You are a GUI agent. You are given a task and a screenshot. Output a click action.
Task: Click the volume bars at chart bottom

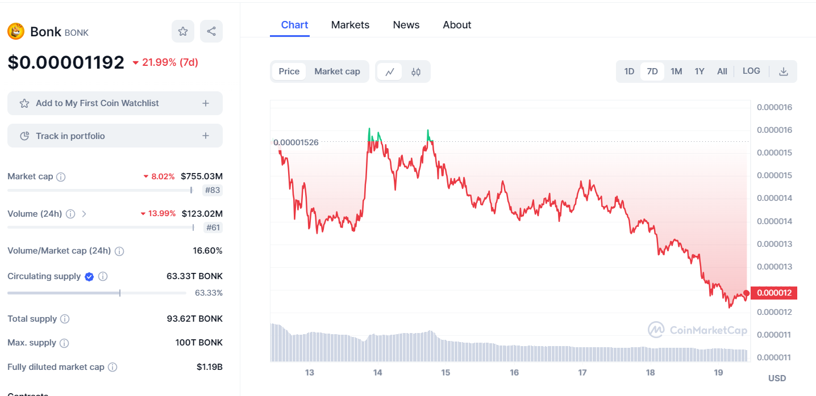tap(509, 344)
